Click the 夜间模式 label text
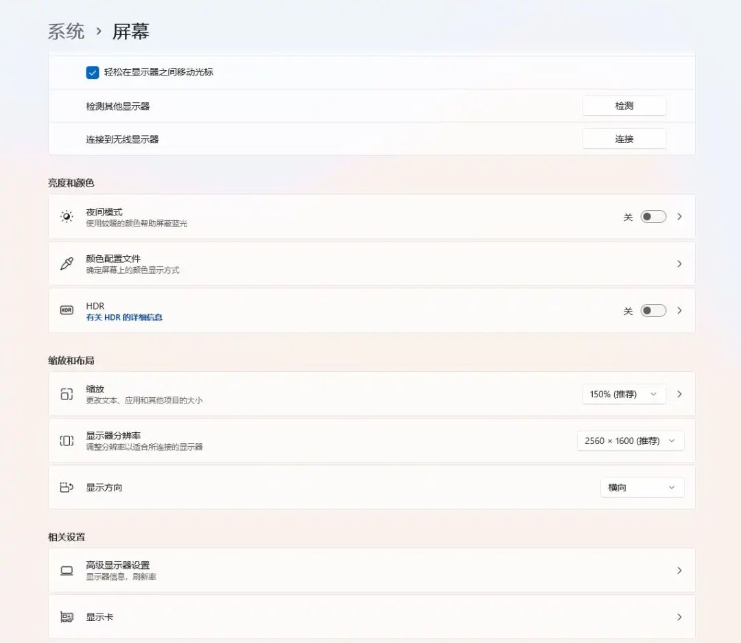Image resolution: width=741 pixels, height=643 pixels. [x=104, y=212]
